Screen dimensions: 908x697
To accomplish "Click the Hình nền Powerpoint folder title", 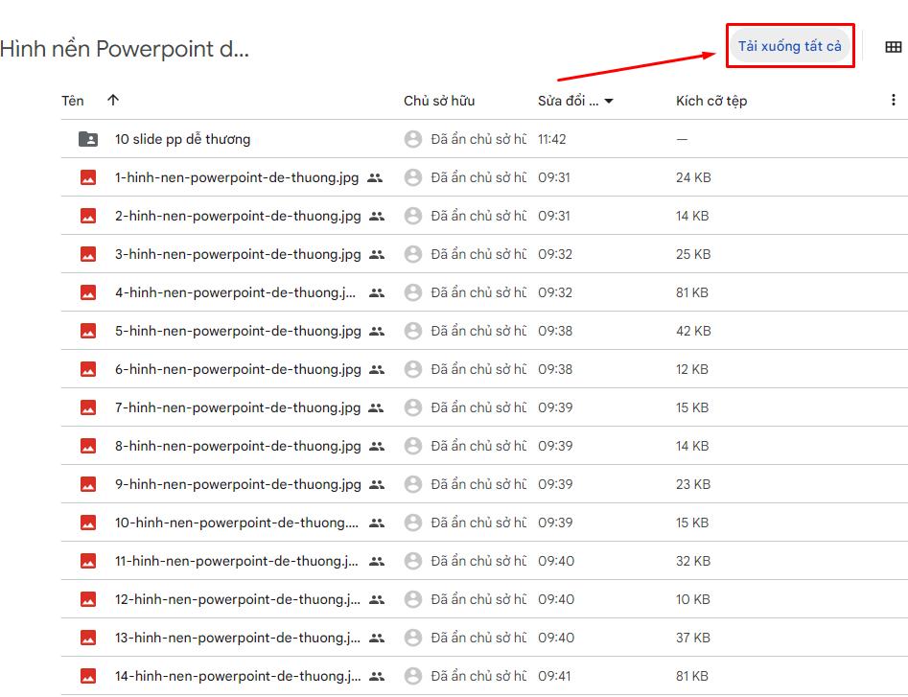I will point(124,49).
